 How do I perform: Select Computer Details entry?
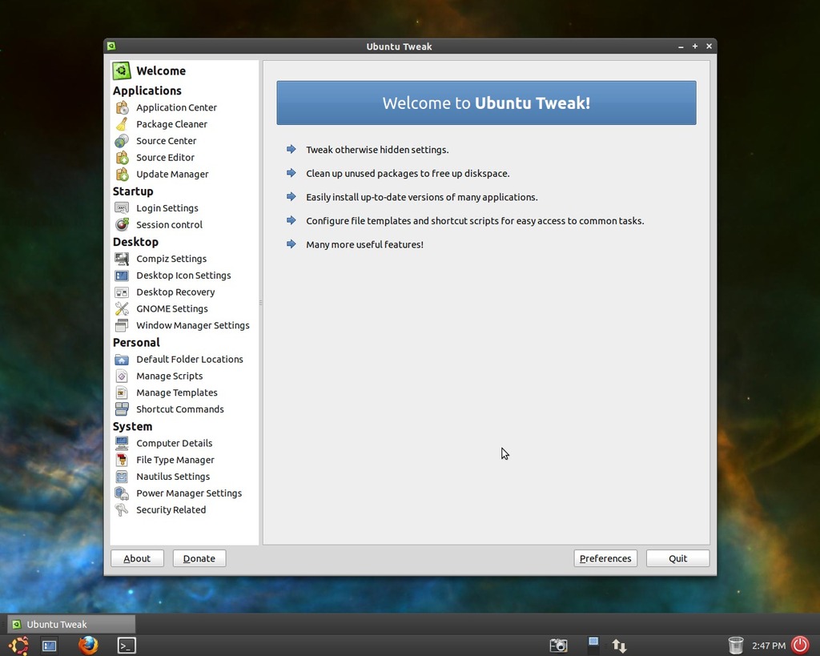pos(174,444)
